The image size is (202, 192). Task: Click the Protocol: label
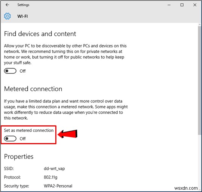pyautogui.click(x=12, y=177)
